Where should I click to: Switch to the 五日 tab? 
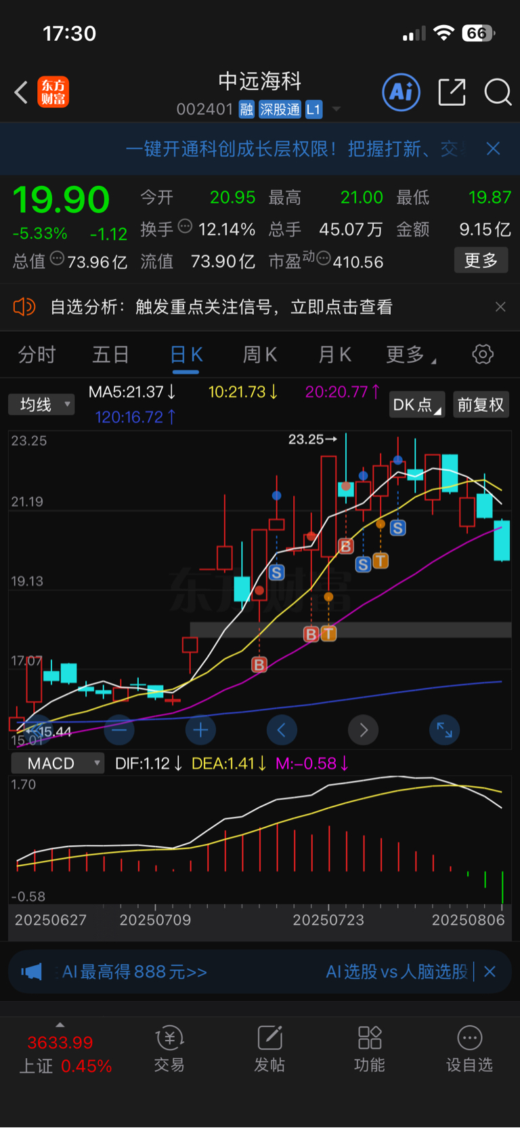click(110, 355)
